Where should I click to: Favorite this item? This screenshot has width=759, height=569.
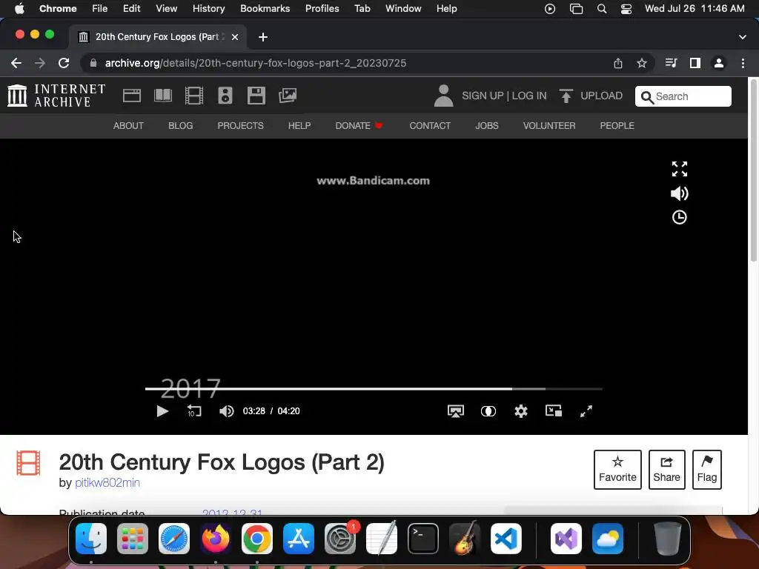coord(617,469)
